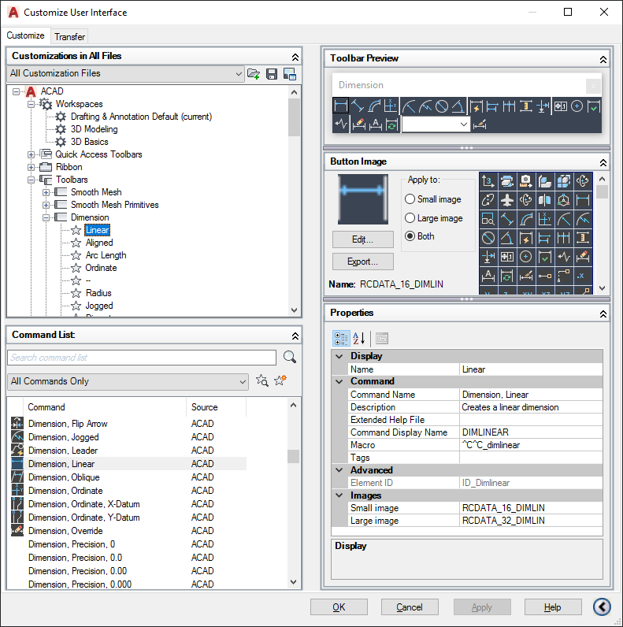Click Jogged Linear zigzag icon in Toolbar Preview

[x=341, y=124]
